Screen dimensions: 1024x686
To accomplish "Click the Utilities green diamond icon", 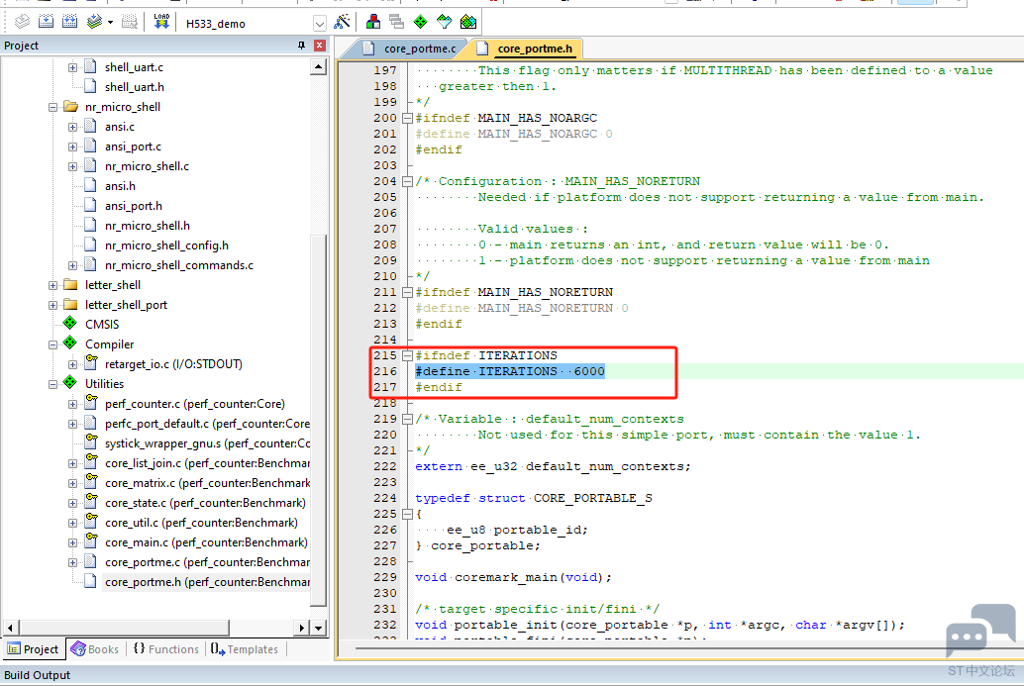I will pos(70,382).
